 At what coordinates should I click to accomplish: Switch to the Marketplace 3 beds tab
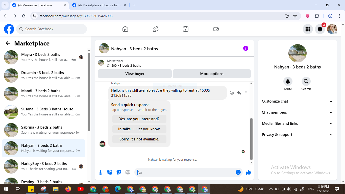99,5
